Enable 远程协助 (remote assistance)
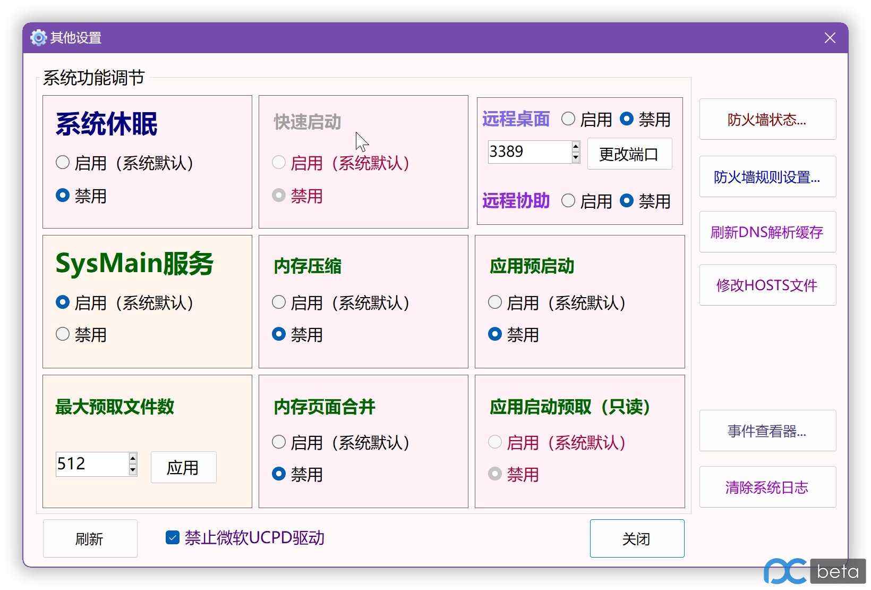This screenshot has height=590, width=871. tap(569, 200)
